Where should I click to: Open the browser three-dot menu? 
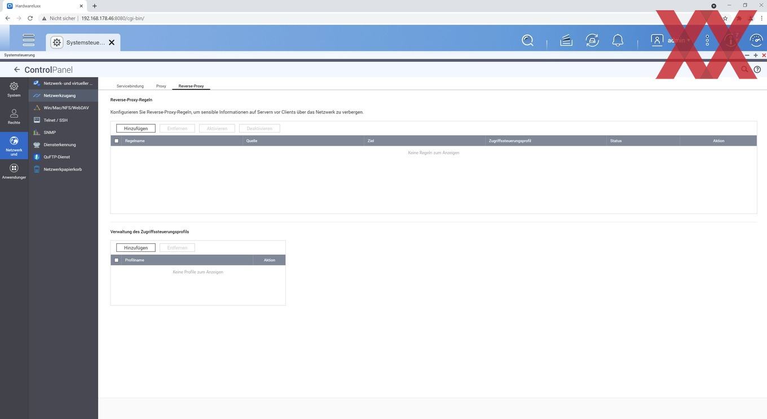[x=761, y=18]
